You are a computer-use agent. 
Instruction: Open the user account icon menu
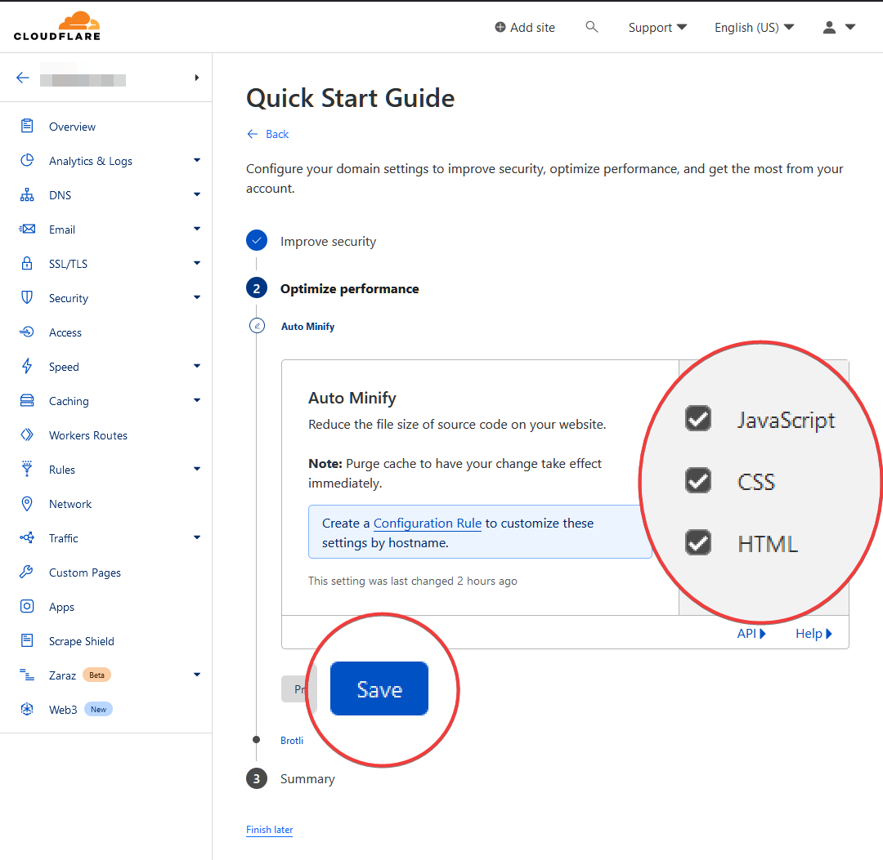coord(839,27)
